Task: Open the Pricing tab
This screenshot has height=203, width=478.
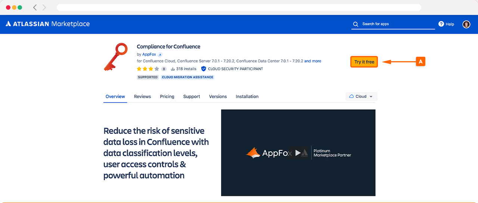Action: (167, 96)
